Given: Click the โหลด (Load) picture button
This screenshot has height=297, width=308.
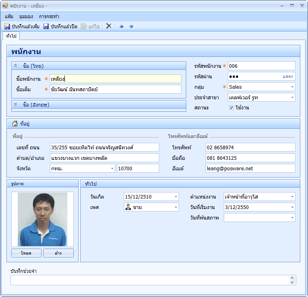Looking at the screenshot, I should tap(26, 253).
